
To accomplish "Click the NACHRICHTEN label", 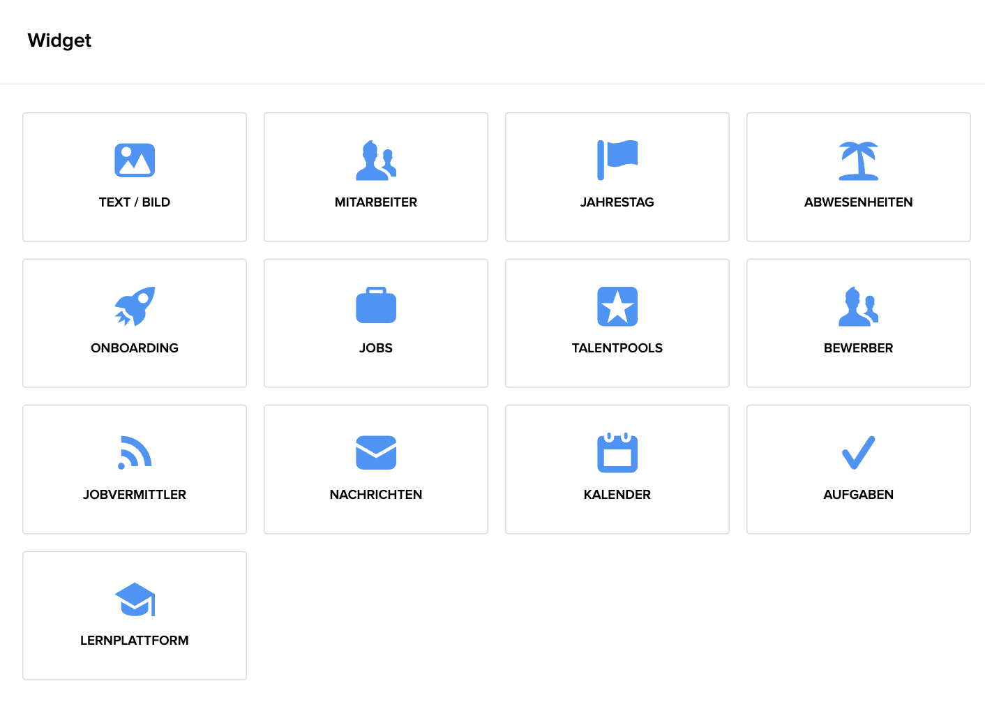I will (x=376, y=495).
